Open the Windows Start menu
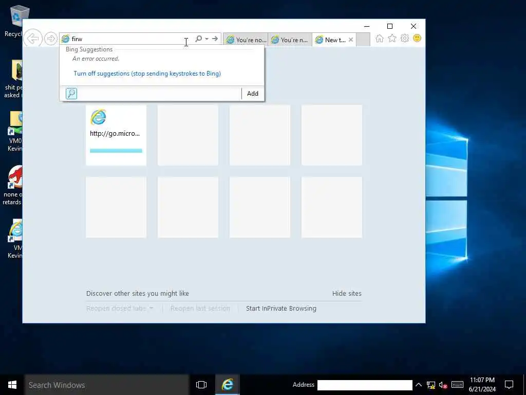The image size is (526, 395). (12, 385)
